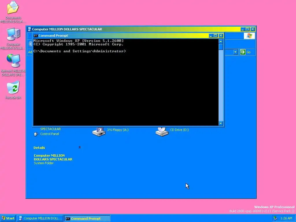
Task: Click the Go button in address bar
Action: tap(245, 52)
